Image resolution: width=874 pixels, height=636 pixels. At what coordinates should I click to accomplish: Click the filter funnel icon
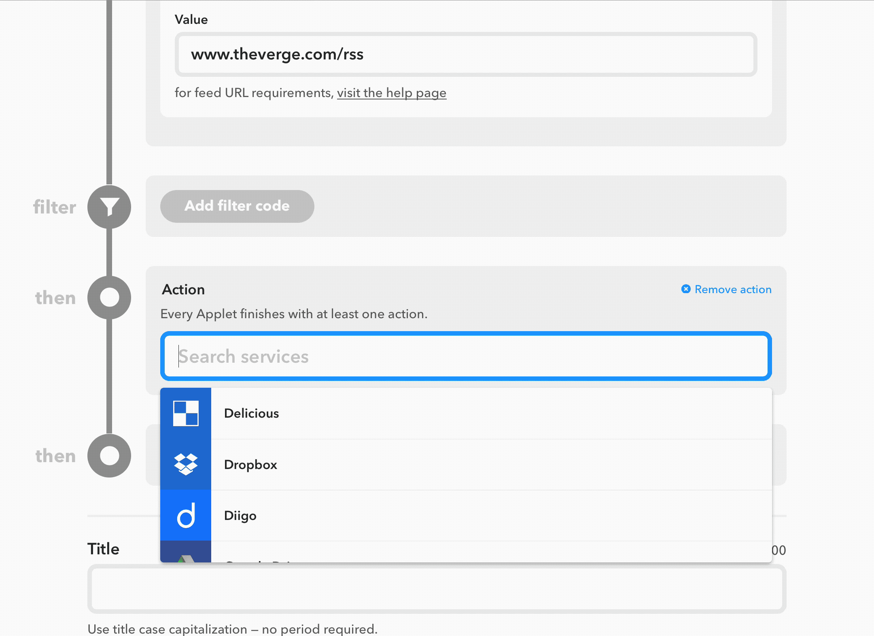click(x=109, y=207)
